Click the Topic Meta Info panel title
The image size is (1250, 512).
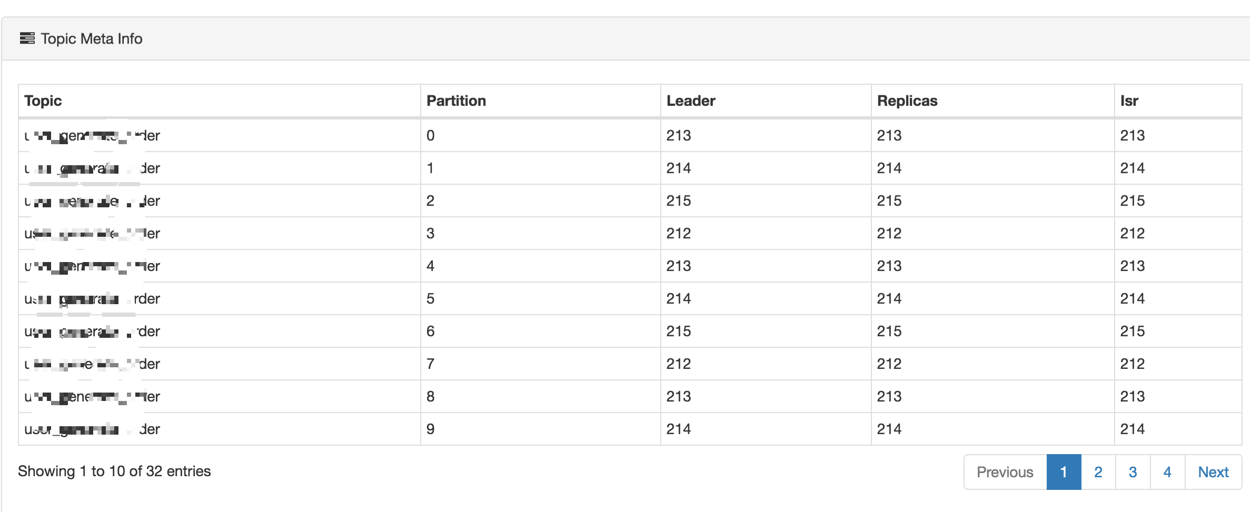tap(92, 39)
